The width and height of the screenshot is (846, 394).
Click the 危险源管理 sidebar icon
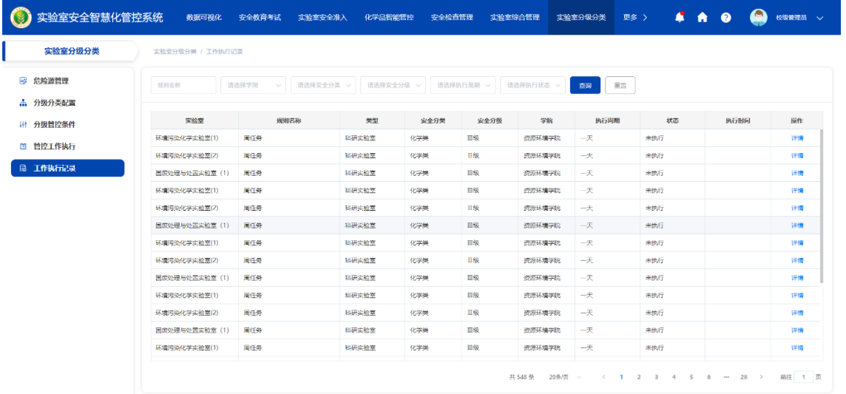[23, 81]
